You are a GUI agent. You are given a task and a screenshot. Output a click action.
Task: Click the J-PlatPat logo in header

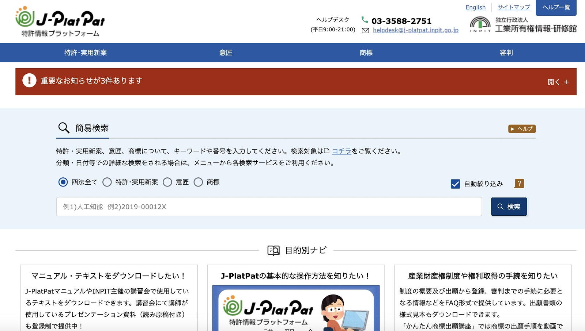[60, 22]
